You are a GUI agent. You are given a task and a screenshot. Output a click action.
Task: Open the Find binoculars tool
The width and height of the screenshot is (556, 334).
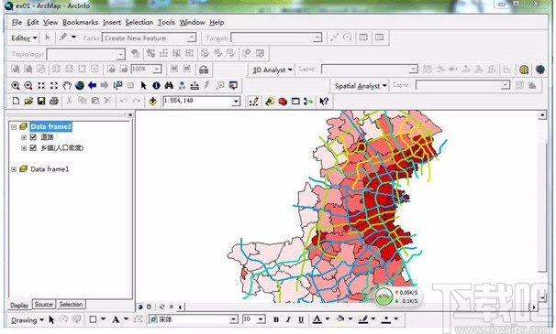click(x=169, y=85)
